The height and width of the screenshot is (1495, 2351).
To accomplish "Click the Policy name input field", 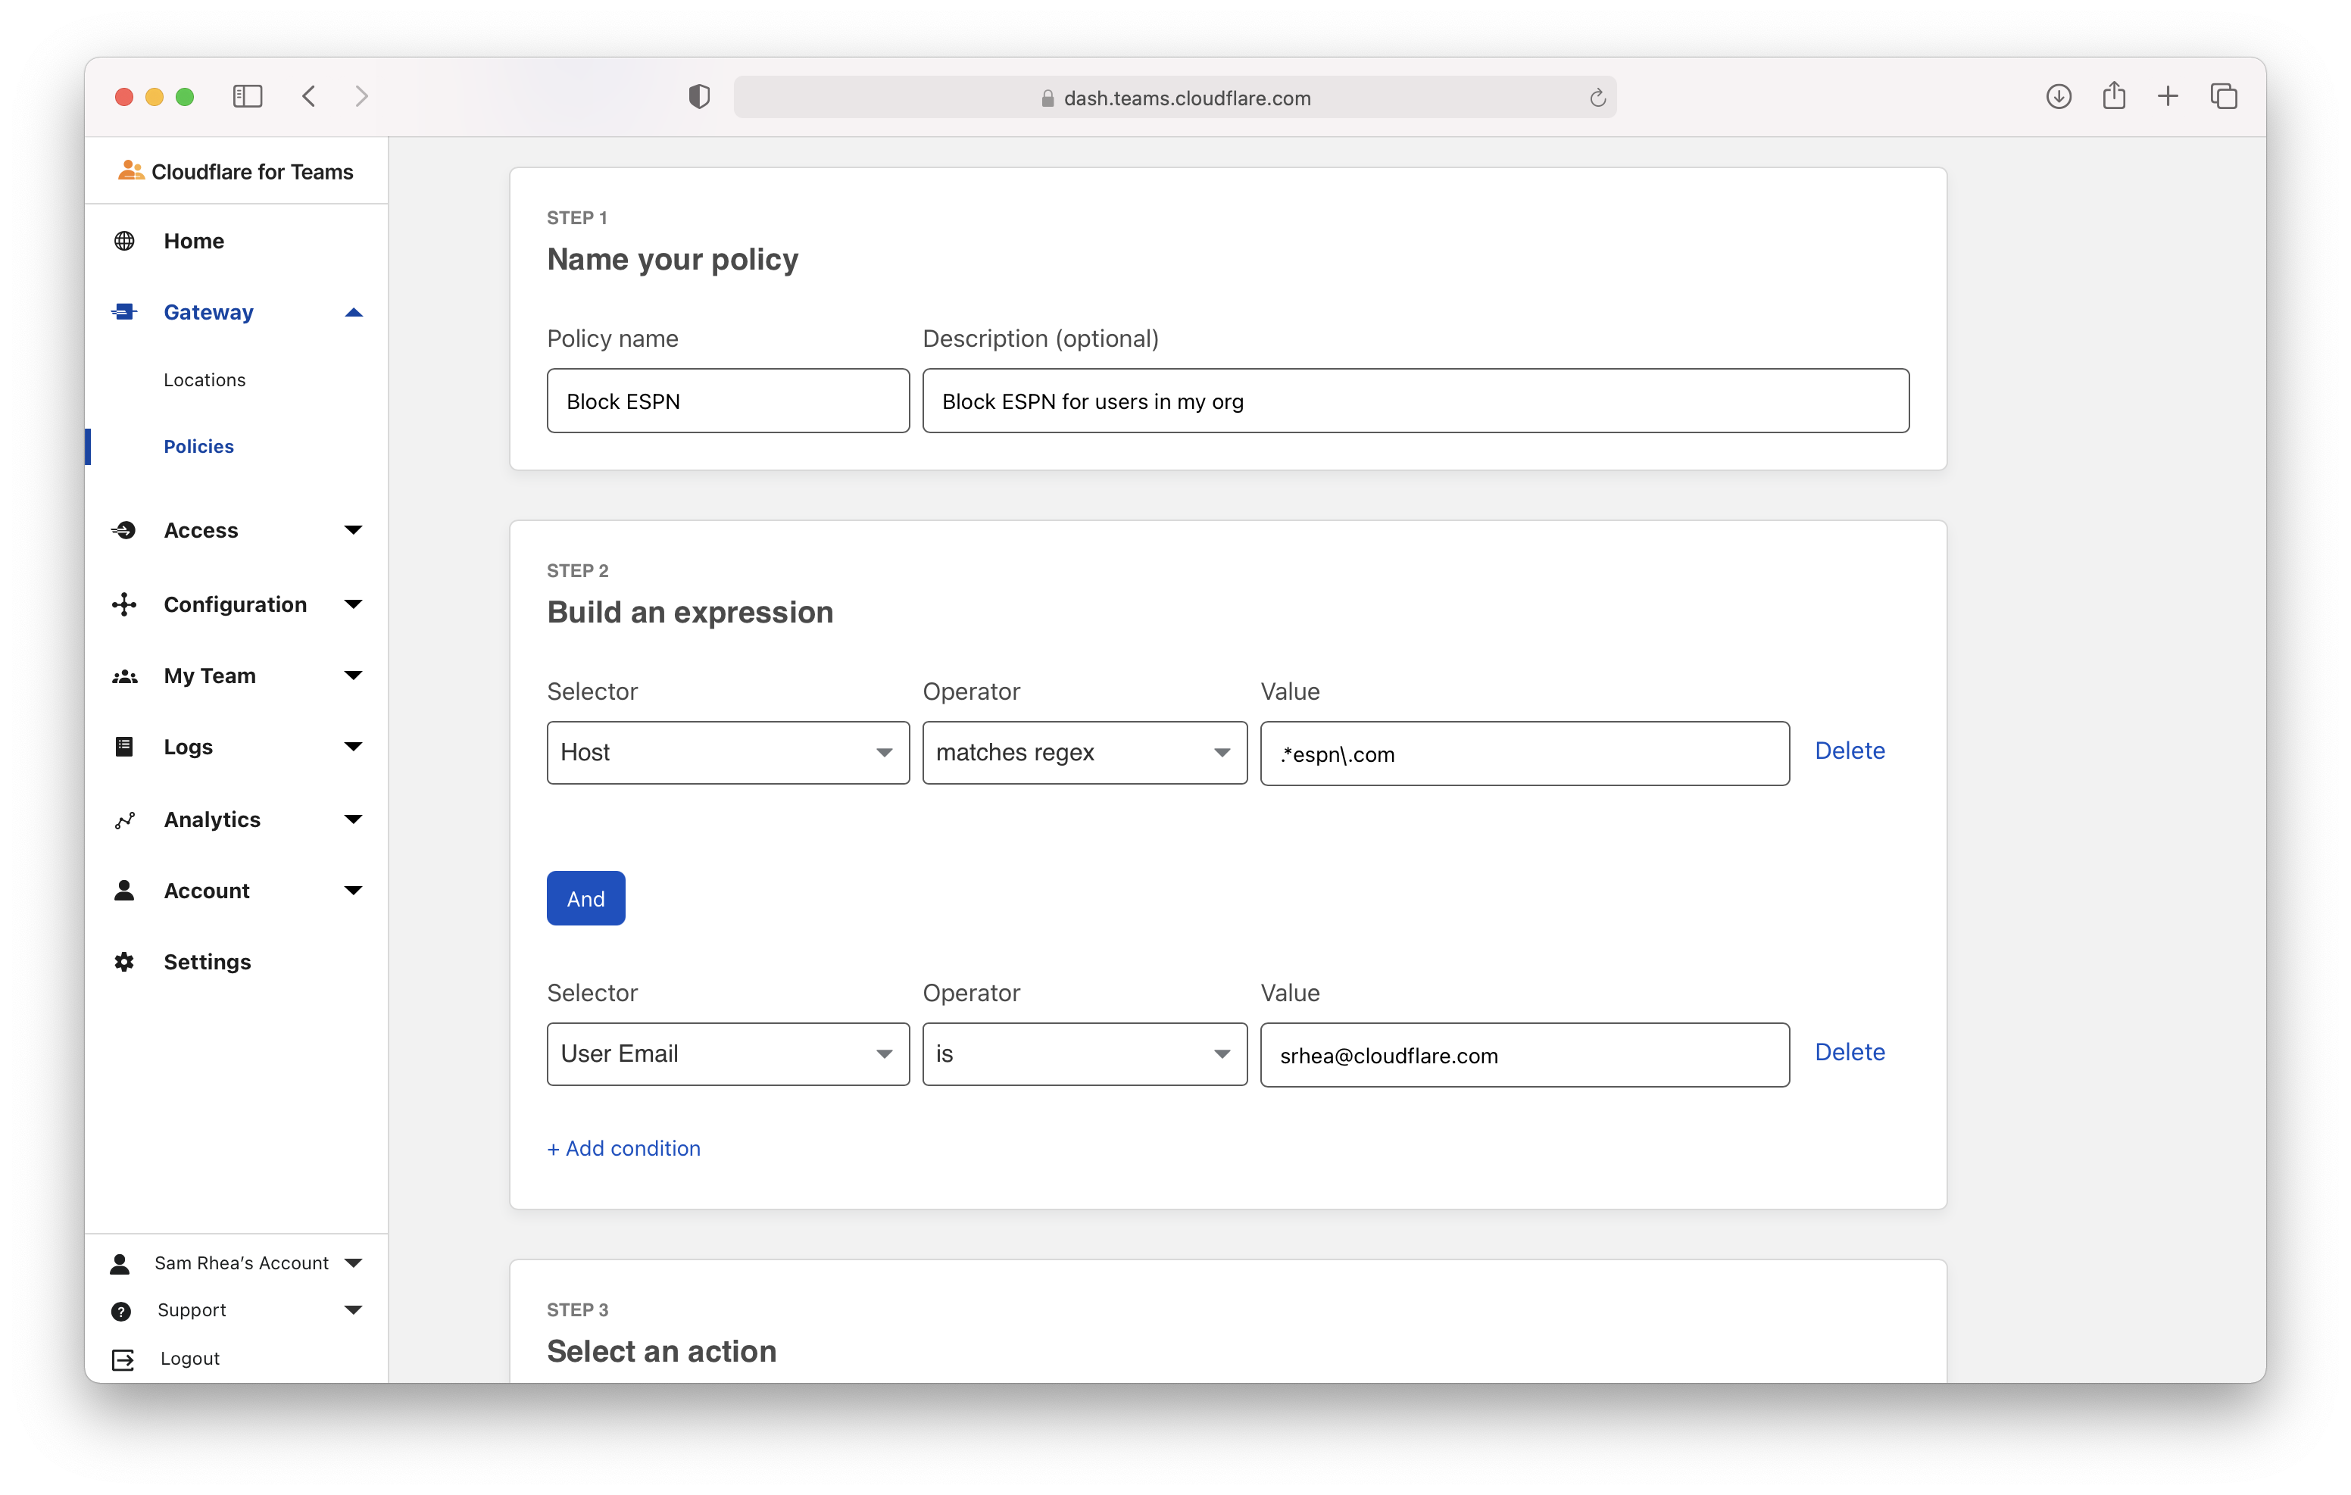I will click(x=727, y=401).
